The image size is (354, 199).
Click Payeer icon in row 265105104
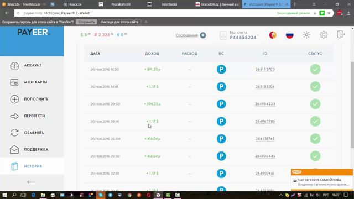pyautogui.click(x=221, y=87)
